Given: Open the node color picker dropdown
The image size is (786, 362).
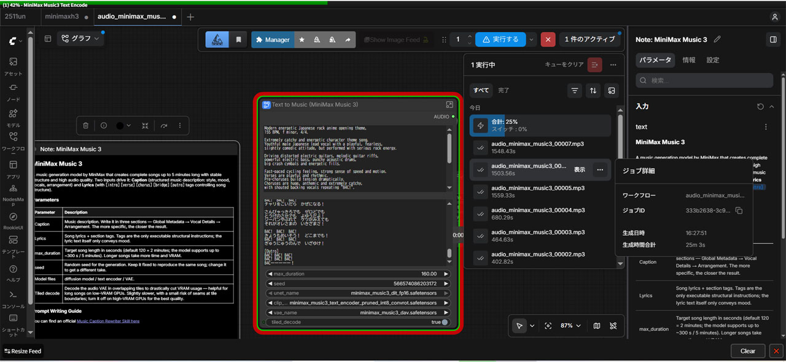Looking at the screenshot, I should [x=124, y=126].
